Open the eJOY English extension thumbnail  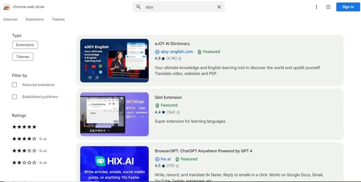[x=115, y=61]
